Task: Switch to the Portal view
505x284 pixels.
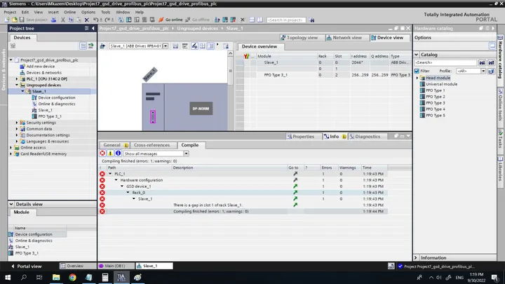Action: [26, 266]
